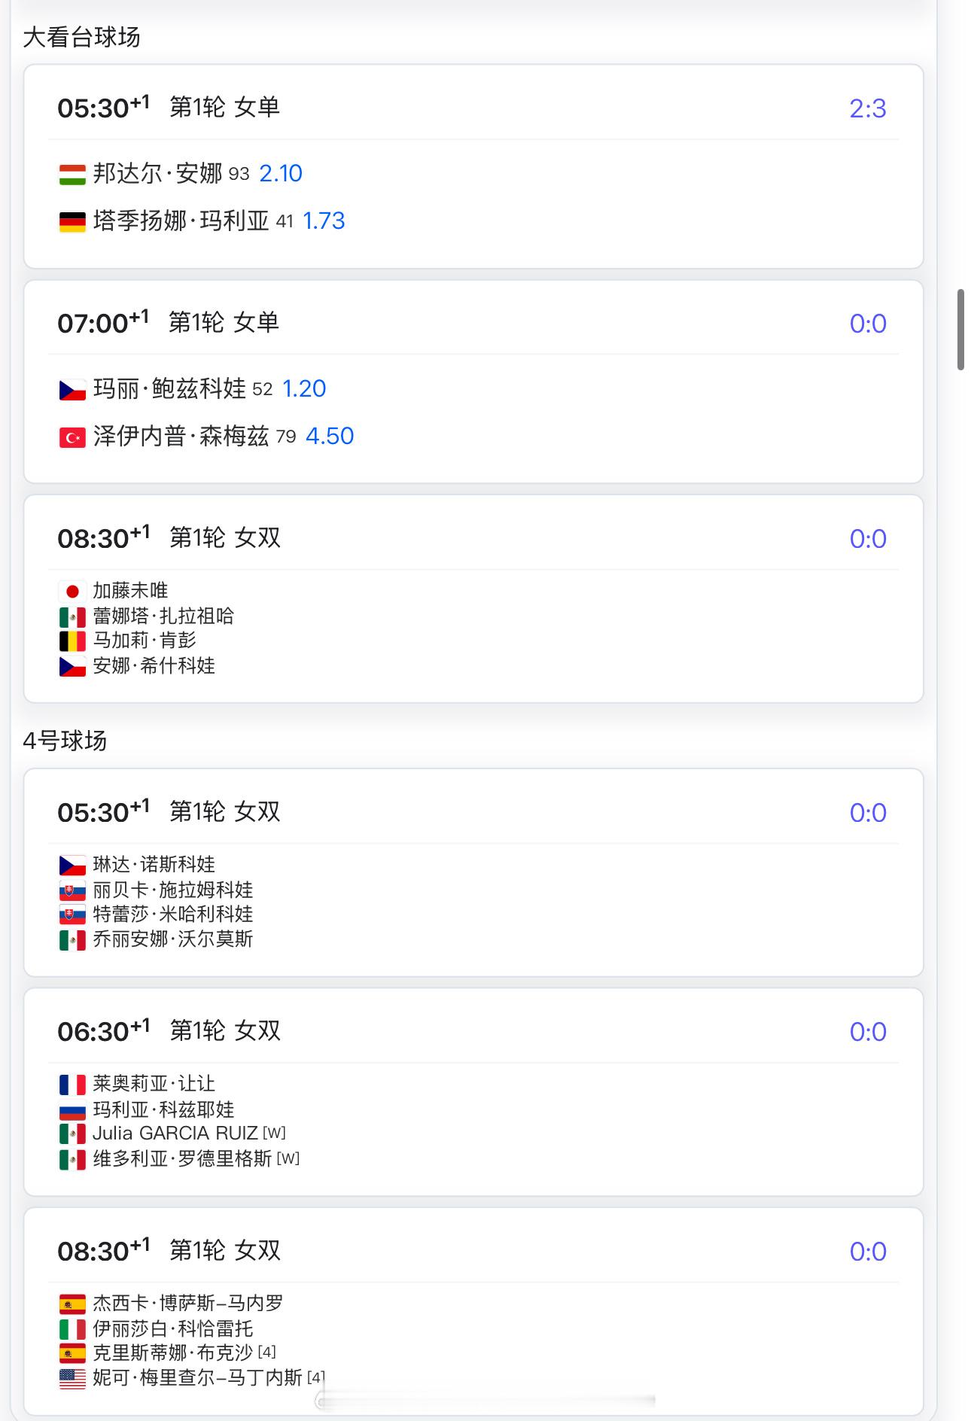Open player Julia GARCIA RUIZ
Image resolution: width=971 pixels, height=1421 pixels.
(175, 1133)
